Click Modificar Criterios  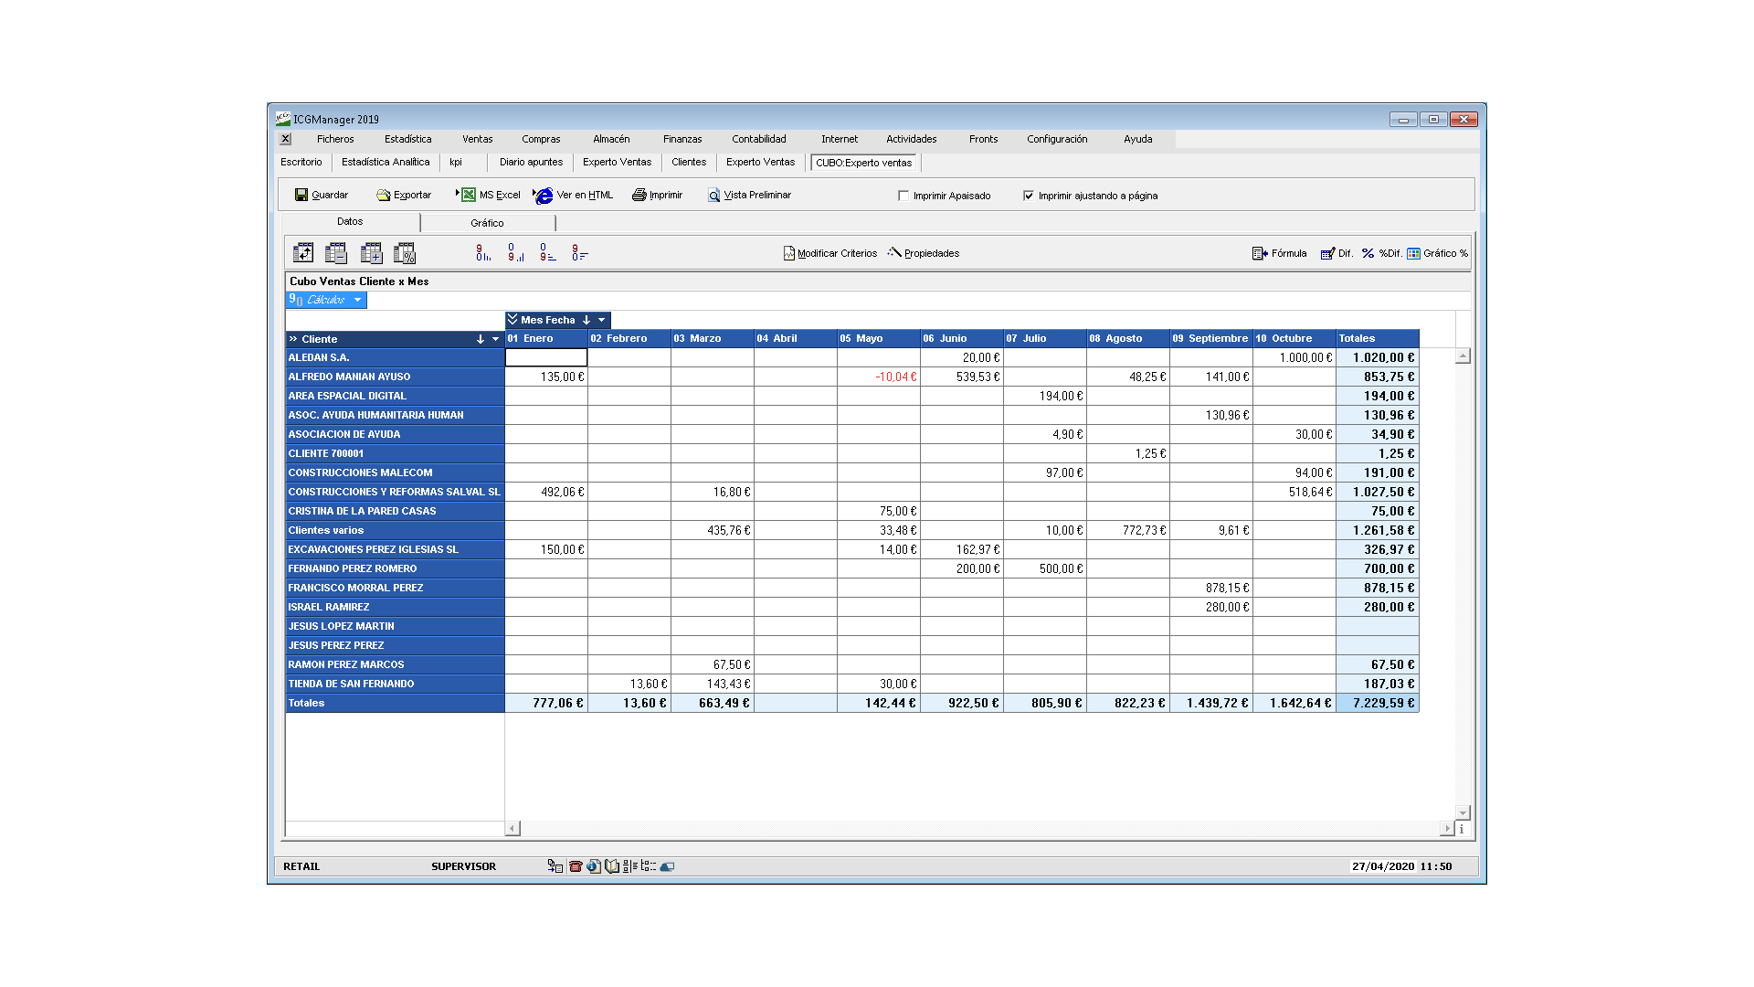click(x=830, y=253)
